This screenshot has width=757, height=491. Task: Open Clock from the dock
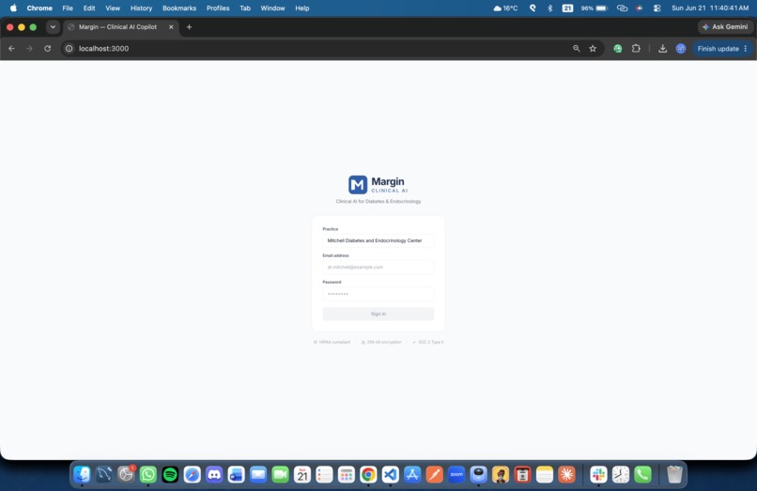click(x=621, y=475)
